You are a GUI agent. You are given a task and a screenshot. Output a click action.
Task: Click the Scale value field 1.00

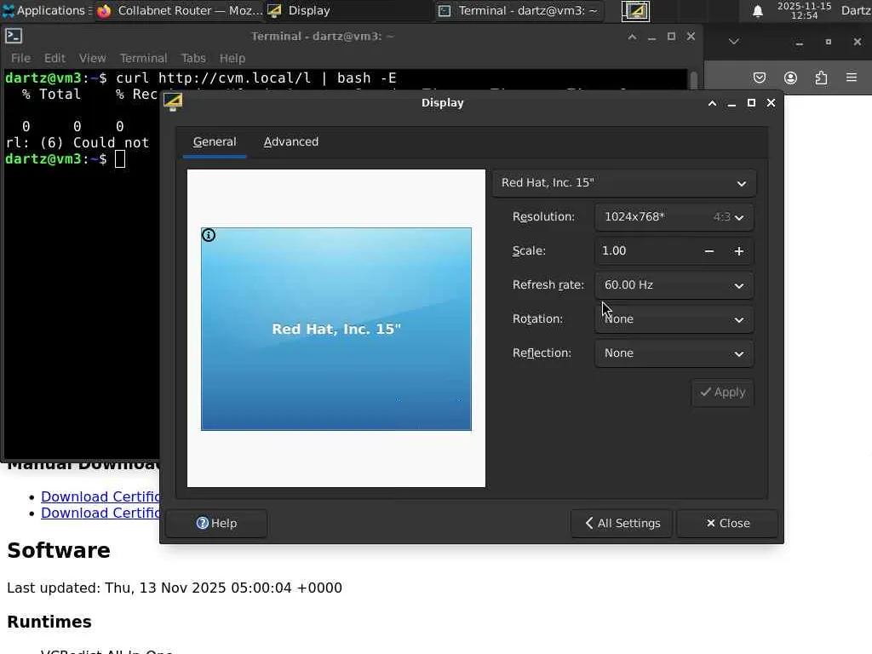coord(645,251)
